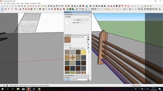Viewport: 163px width, 91px height.
Task: Pick the yellow cross-pattern material swatch
Action: click(x=84, y=52)
